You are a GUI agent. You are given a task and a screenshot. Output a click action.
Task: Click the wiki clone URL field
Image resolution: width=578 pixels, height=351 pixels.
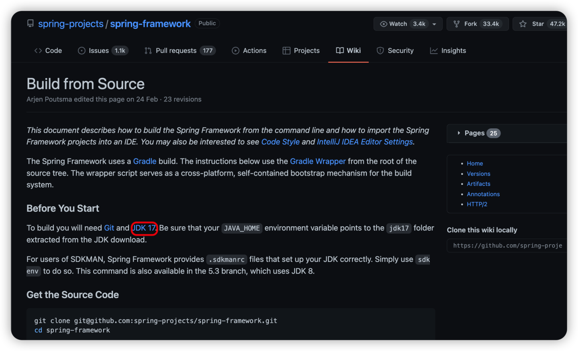point(507,245)
